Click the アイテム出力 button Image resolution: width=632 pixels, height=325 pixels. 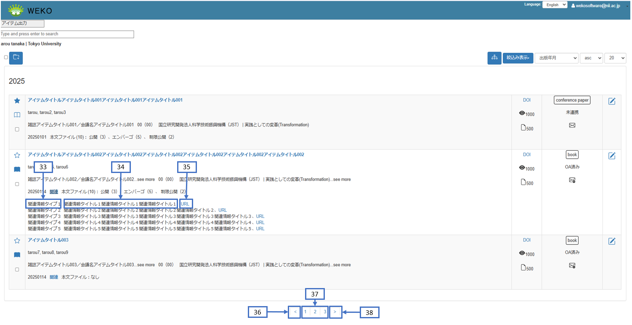(x=22, y=24)
